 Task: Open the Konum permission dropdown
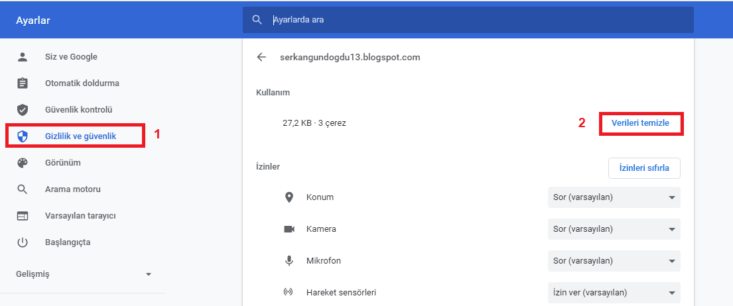614,197
